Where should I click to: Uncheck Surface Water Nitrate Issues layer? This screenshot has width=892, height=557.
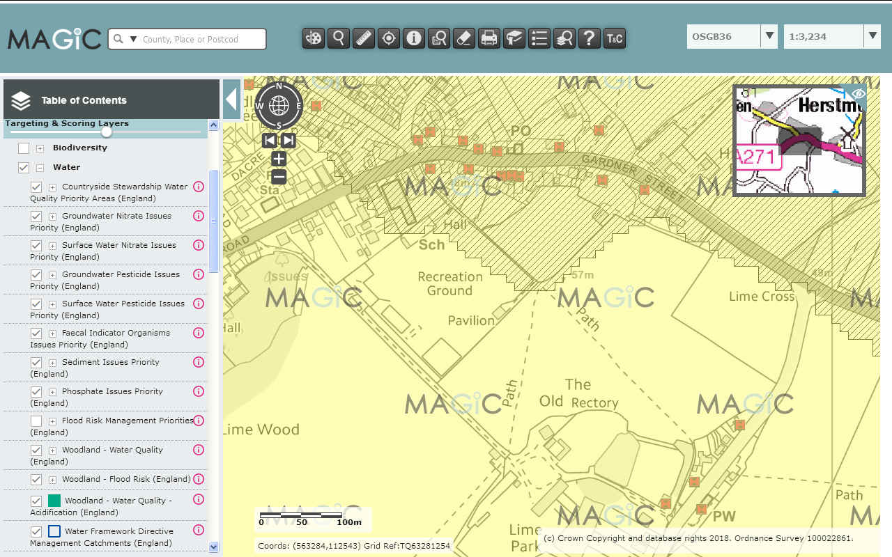click(36, 246)
